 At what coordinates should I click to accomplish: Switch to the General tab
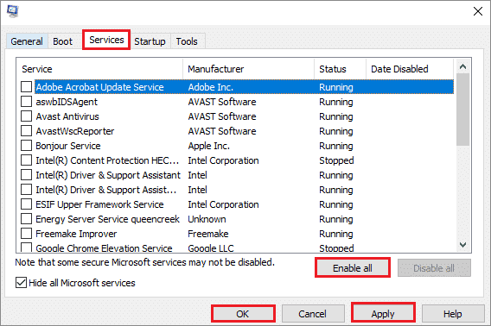27,41
